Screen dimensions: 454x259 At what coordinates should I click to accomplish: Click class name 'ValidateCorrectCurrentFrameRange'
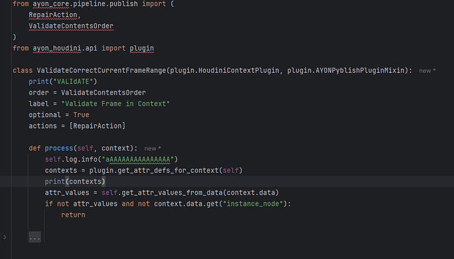(101, 70)
